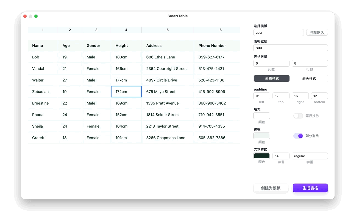Click the Gender header cell
Viewport: 356px width, 214px height.
pyautogui.click(x=96, y=46)
